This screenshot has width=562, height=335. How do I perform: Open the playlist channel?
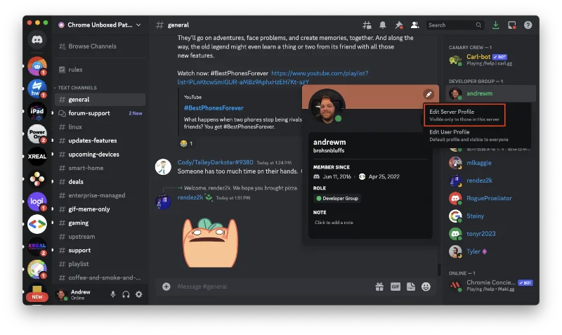coord(100,264)
